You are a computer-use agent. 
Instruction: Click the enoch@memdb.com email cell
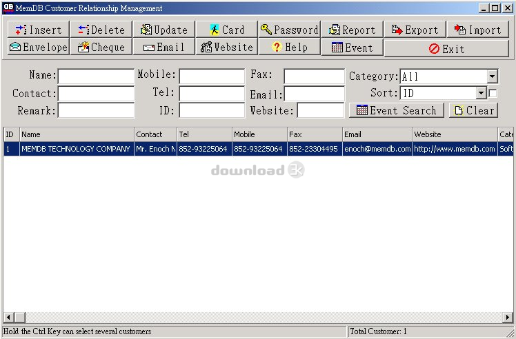pyautogui.click(x=377, y=149)
